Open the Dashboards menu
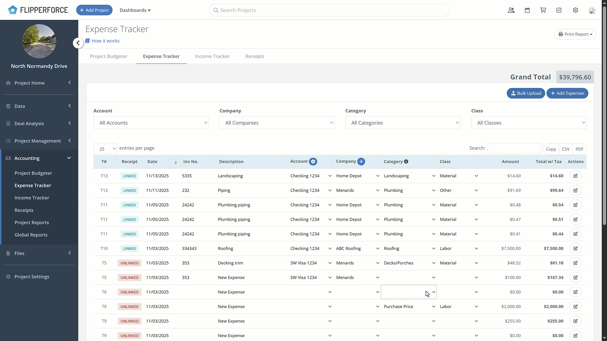This screenshot has width=607, height=341. 135,10
